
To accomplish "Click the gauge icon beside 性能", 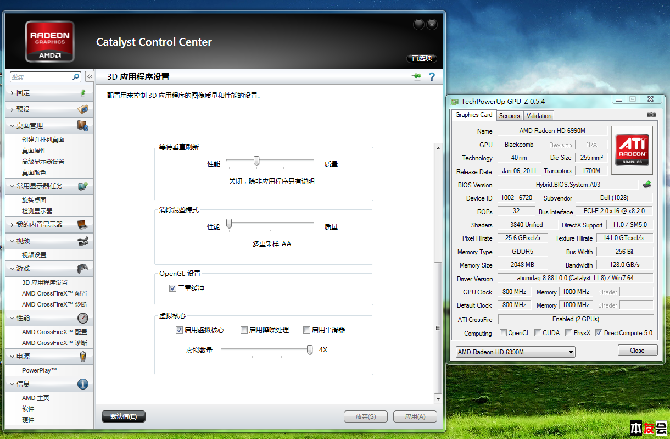I will coord(83,318).
